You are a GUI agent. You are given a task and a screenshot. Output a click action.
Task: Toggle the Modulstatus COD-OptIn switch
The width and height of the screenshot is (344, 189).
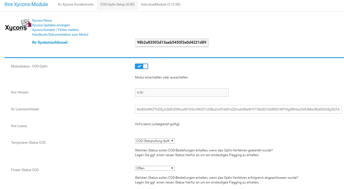pos(142,66)
